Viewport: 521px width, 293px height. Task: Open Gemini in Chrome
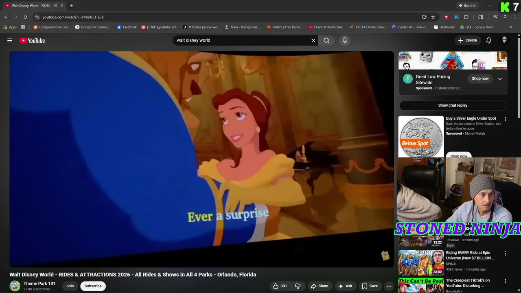click(x=467, y=6)
